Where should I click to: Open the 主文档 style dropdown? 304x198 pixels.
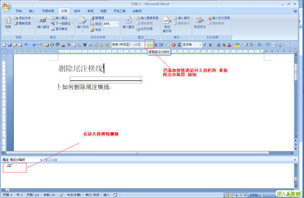point(200,45)
